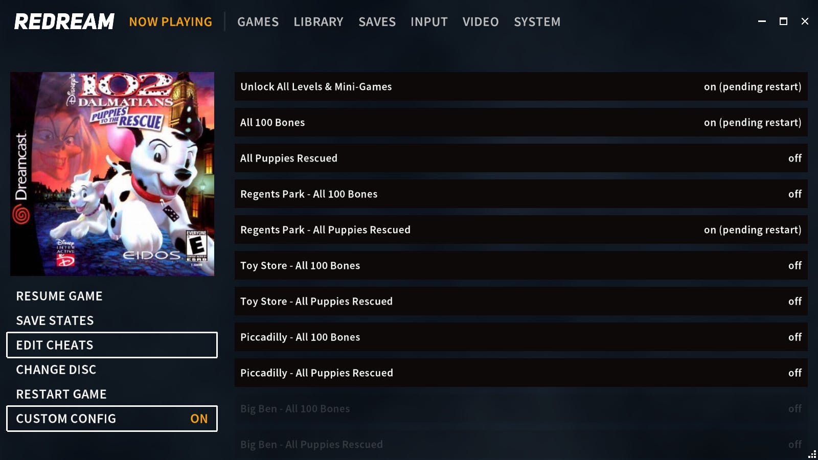This screenshot has height=460, width=818.
Task: Disable Regents Park - All Puppies Rescued
Action: coord(521,229)
